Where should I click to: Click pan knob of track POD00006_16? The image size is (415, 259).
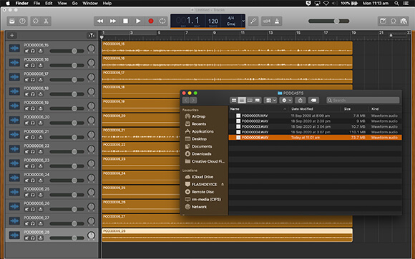click(x=91, y=63)
